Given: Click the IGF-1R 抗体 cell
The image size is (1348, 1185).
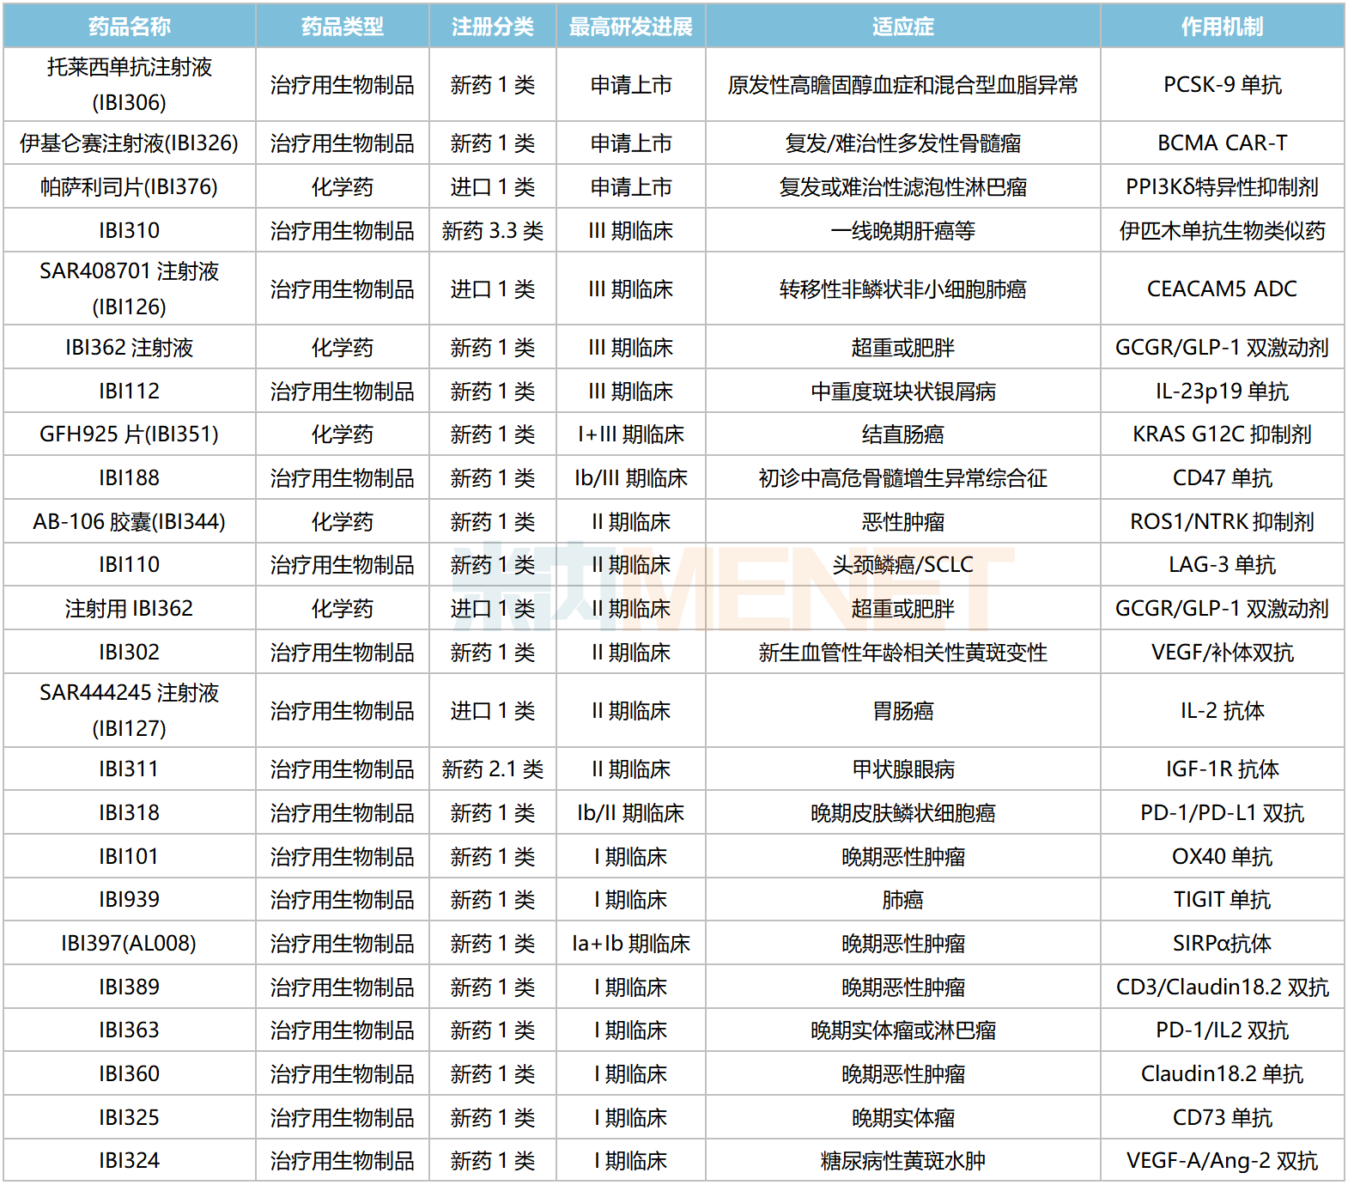Looking at the screenshot, I should (x=1223, y=769).
